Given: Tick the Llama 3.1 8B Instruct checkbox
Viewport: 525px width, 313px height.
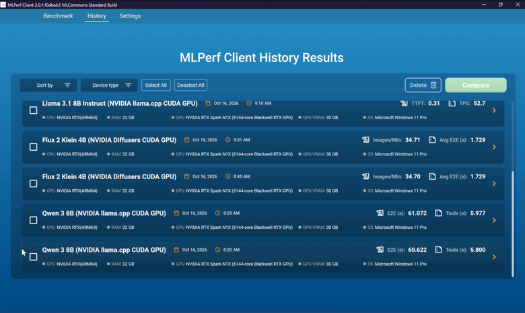Looking at the screenshot, I should [x=33, y=110].
